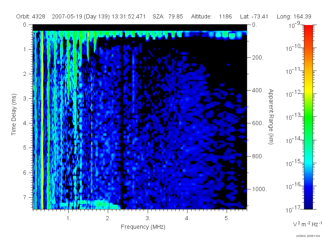The image size is (329, 246).
Task: Click the timestamp '13:31:52.471'
Action: click(128, 16)
